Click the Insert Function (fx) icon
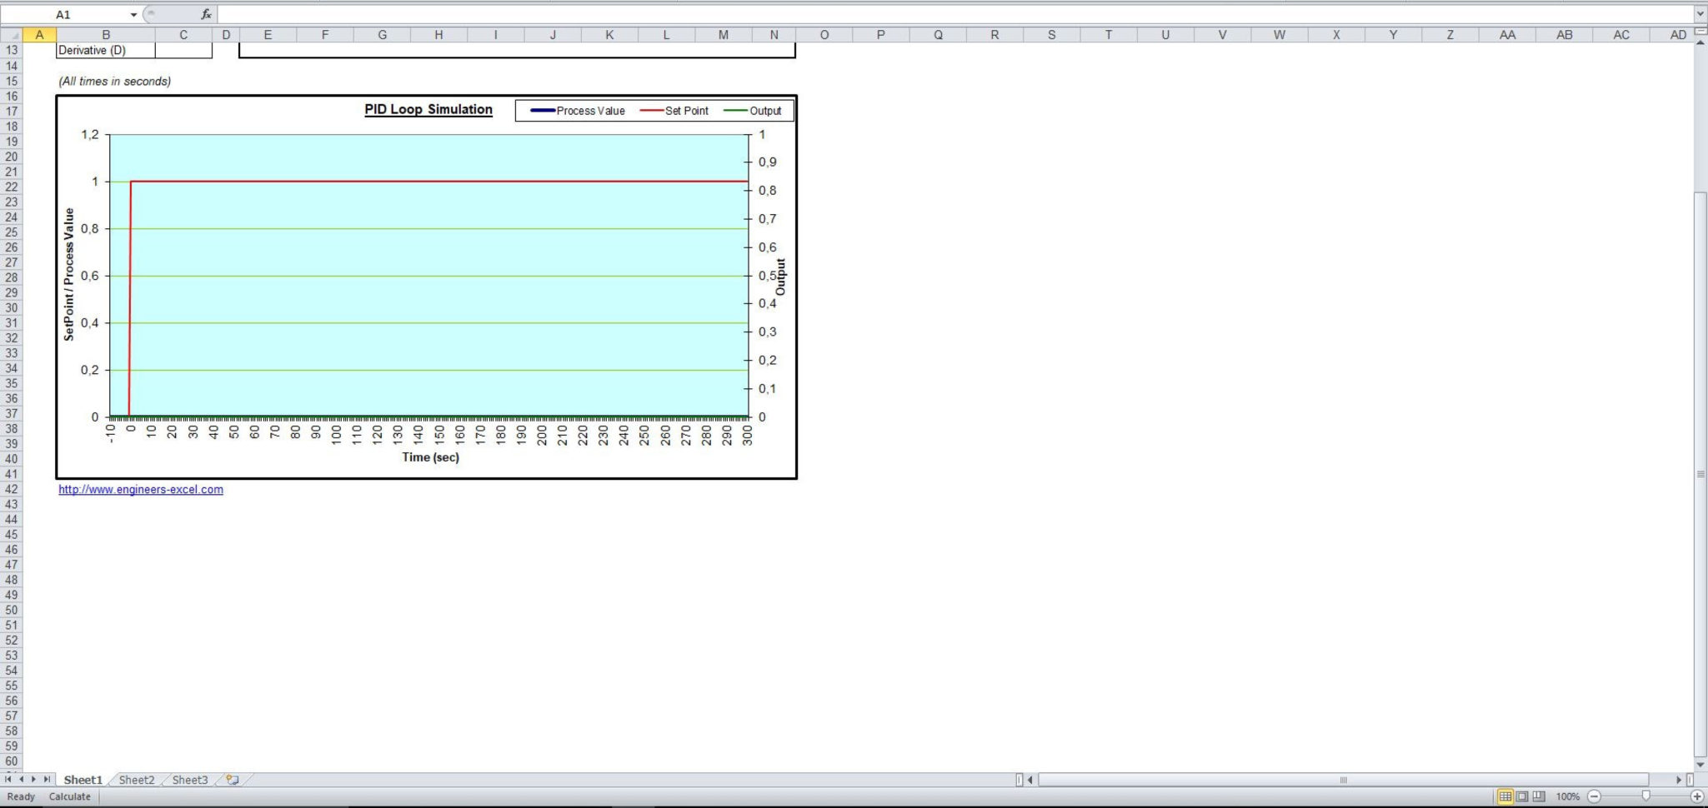 (x=205, y=13)
